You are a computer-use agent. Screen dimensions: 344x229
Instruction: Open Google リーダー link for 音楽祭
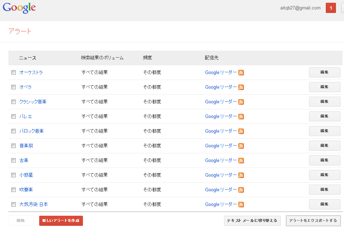tap(221, 146)
